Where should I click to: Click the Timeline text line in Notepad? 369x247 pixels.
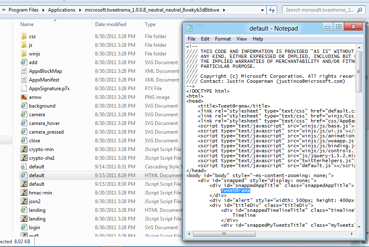click(x=244, y=215)
